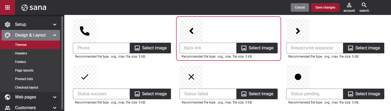
Task: Click the Setup gear icon
Action: [x=8, y=25]
